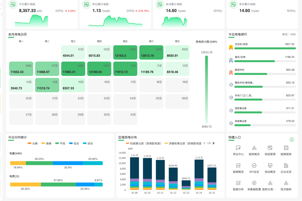Click the 14日 calendar day cell
302x201 pixels.
47,85
